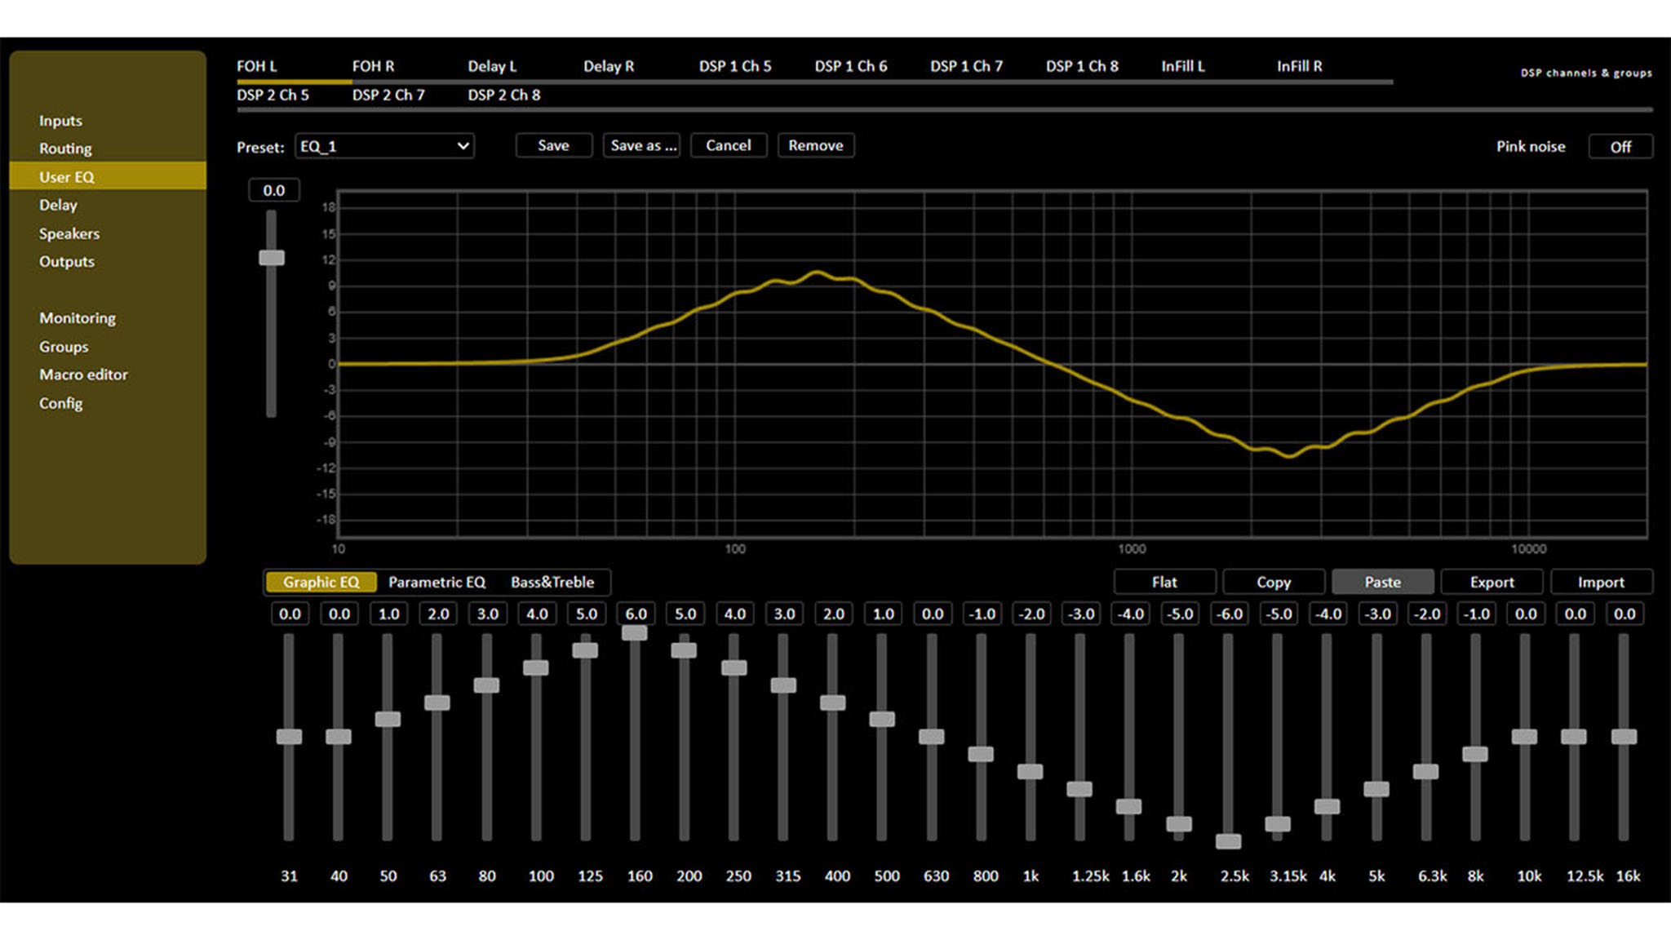Viewport: 1671px width, 940px height.
Task: Select the DSP 2 Ch 7 channel tab
Action: tap(388, 95)
